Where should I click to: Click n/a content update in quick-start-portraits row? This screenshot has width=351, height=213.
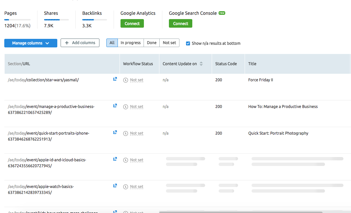click(165, 133)
